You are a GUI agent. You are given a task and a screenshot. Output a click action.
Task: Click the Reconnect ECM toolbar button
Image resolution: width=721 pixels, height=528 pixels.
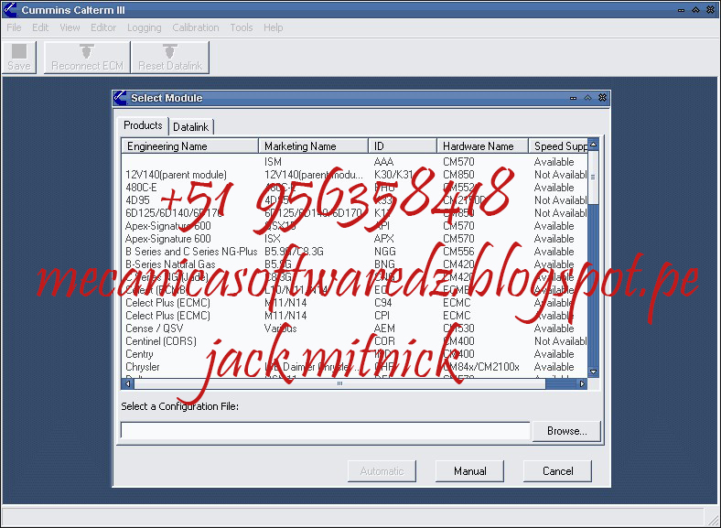(x=87, y=57)
